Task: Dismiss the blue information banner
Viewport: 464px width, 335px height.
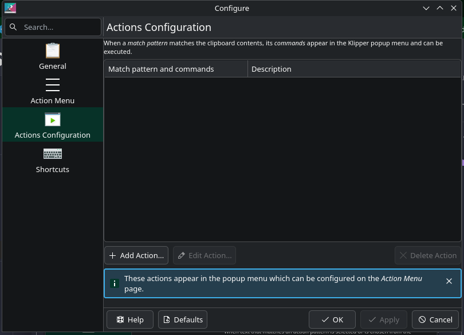Action: (449, 281)
